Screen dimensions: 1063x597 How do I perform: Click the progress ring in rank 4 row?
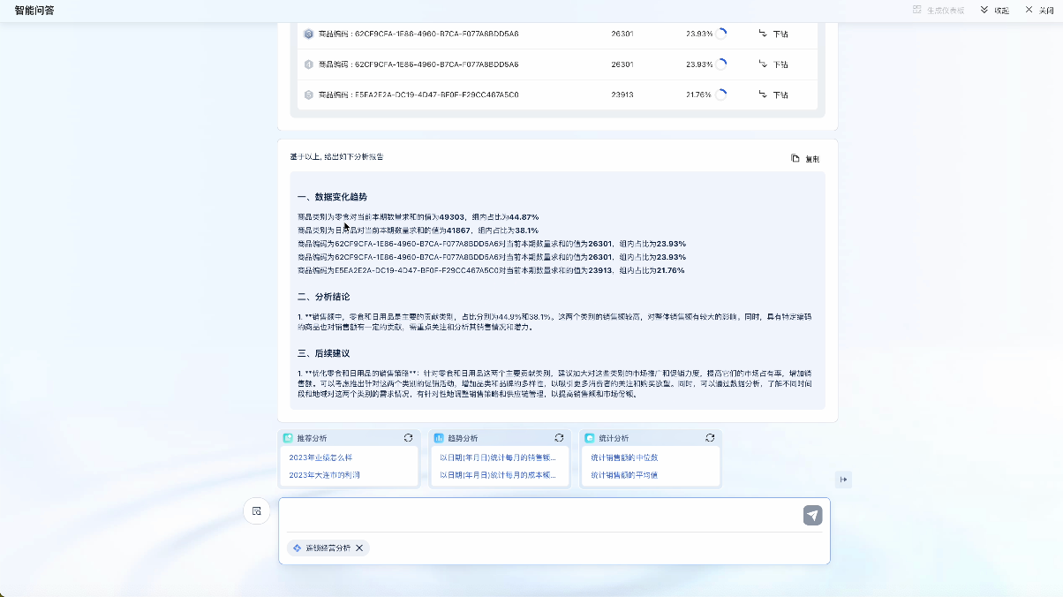tap(721, 64)
